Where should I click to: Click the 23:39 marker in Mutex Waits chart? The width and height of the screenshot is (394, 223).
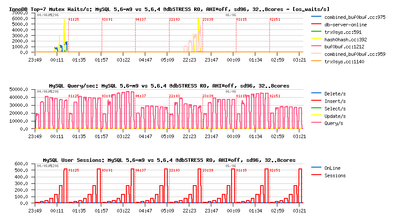pyautogui.click(x=208, y=19)
